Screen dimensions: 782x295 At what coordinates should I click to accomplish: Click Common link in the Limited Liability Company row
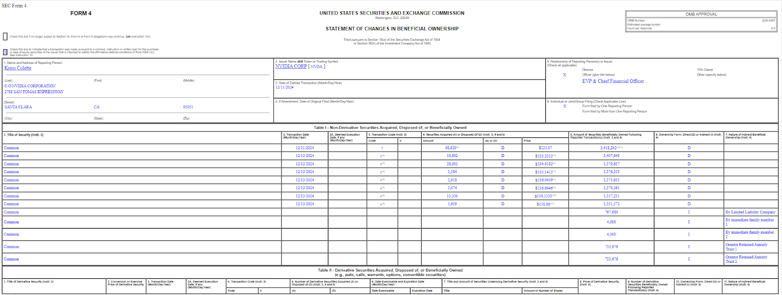click(x=11, y=212)
